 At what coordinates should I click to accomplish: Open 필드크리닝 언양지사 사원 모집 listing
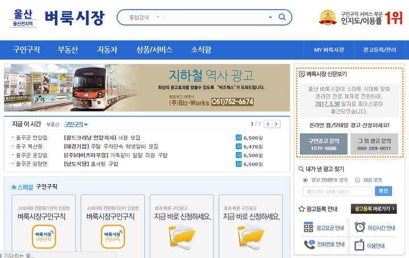point(102,137)
